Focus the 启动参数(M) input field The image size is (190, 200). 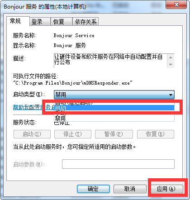(118, 164)
